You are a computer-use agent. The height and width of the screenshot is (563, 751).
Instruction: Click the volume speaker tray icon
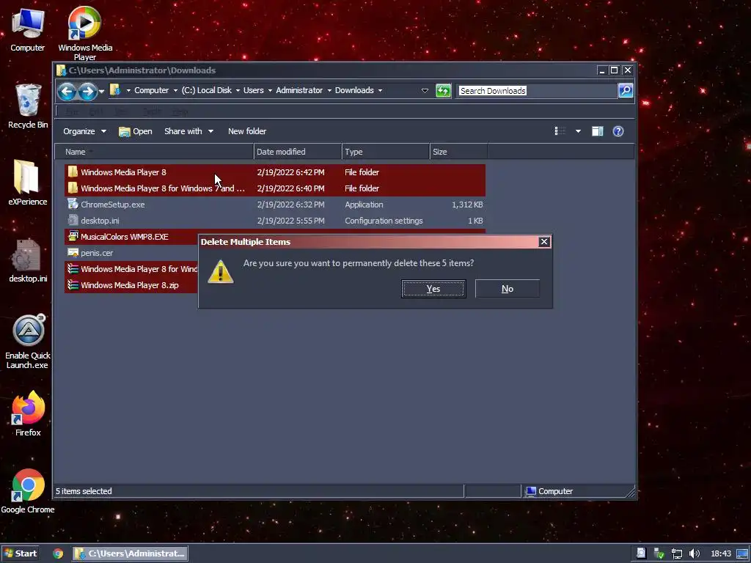click(x=694, y=553)
